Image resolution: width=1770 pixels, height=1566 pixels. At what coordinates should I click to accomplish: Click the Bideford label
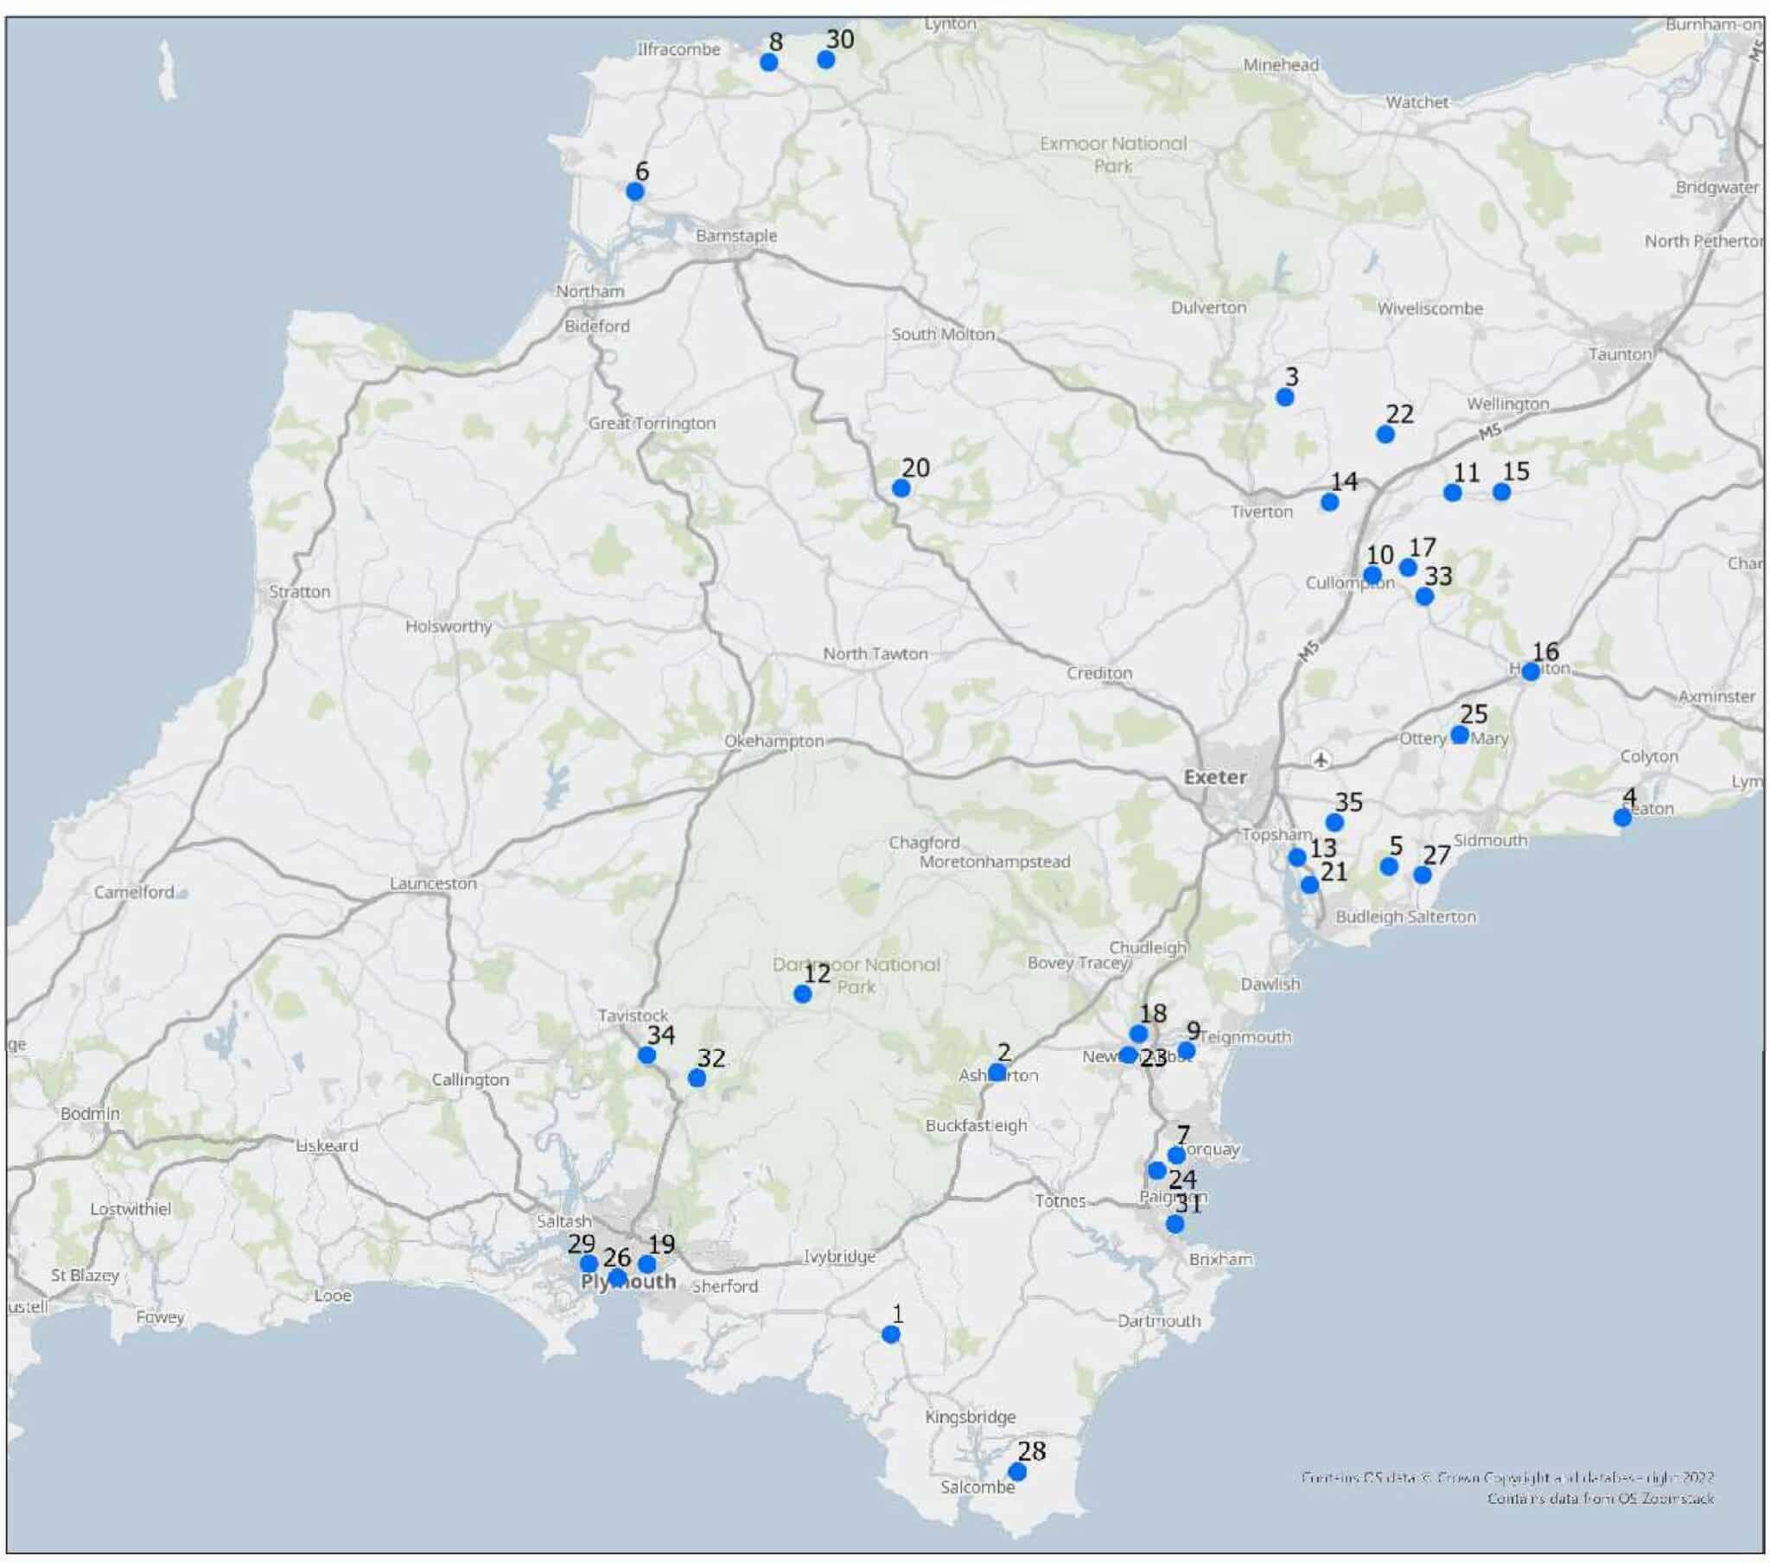tap(597, 327)
